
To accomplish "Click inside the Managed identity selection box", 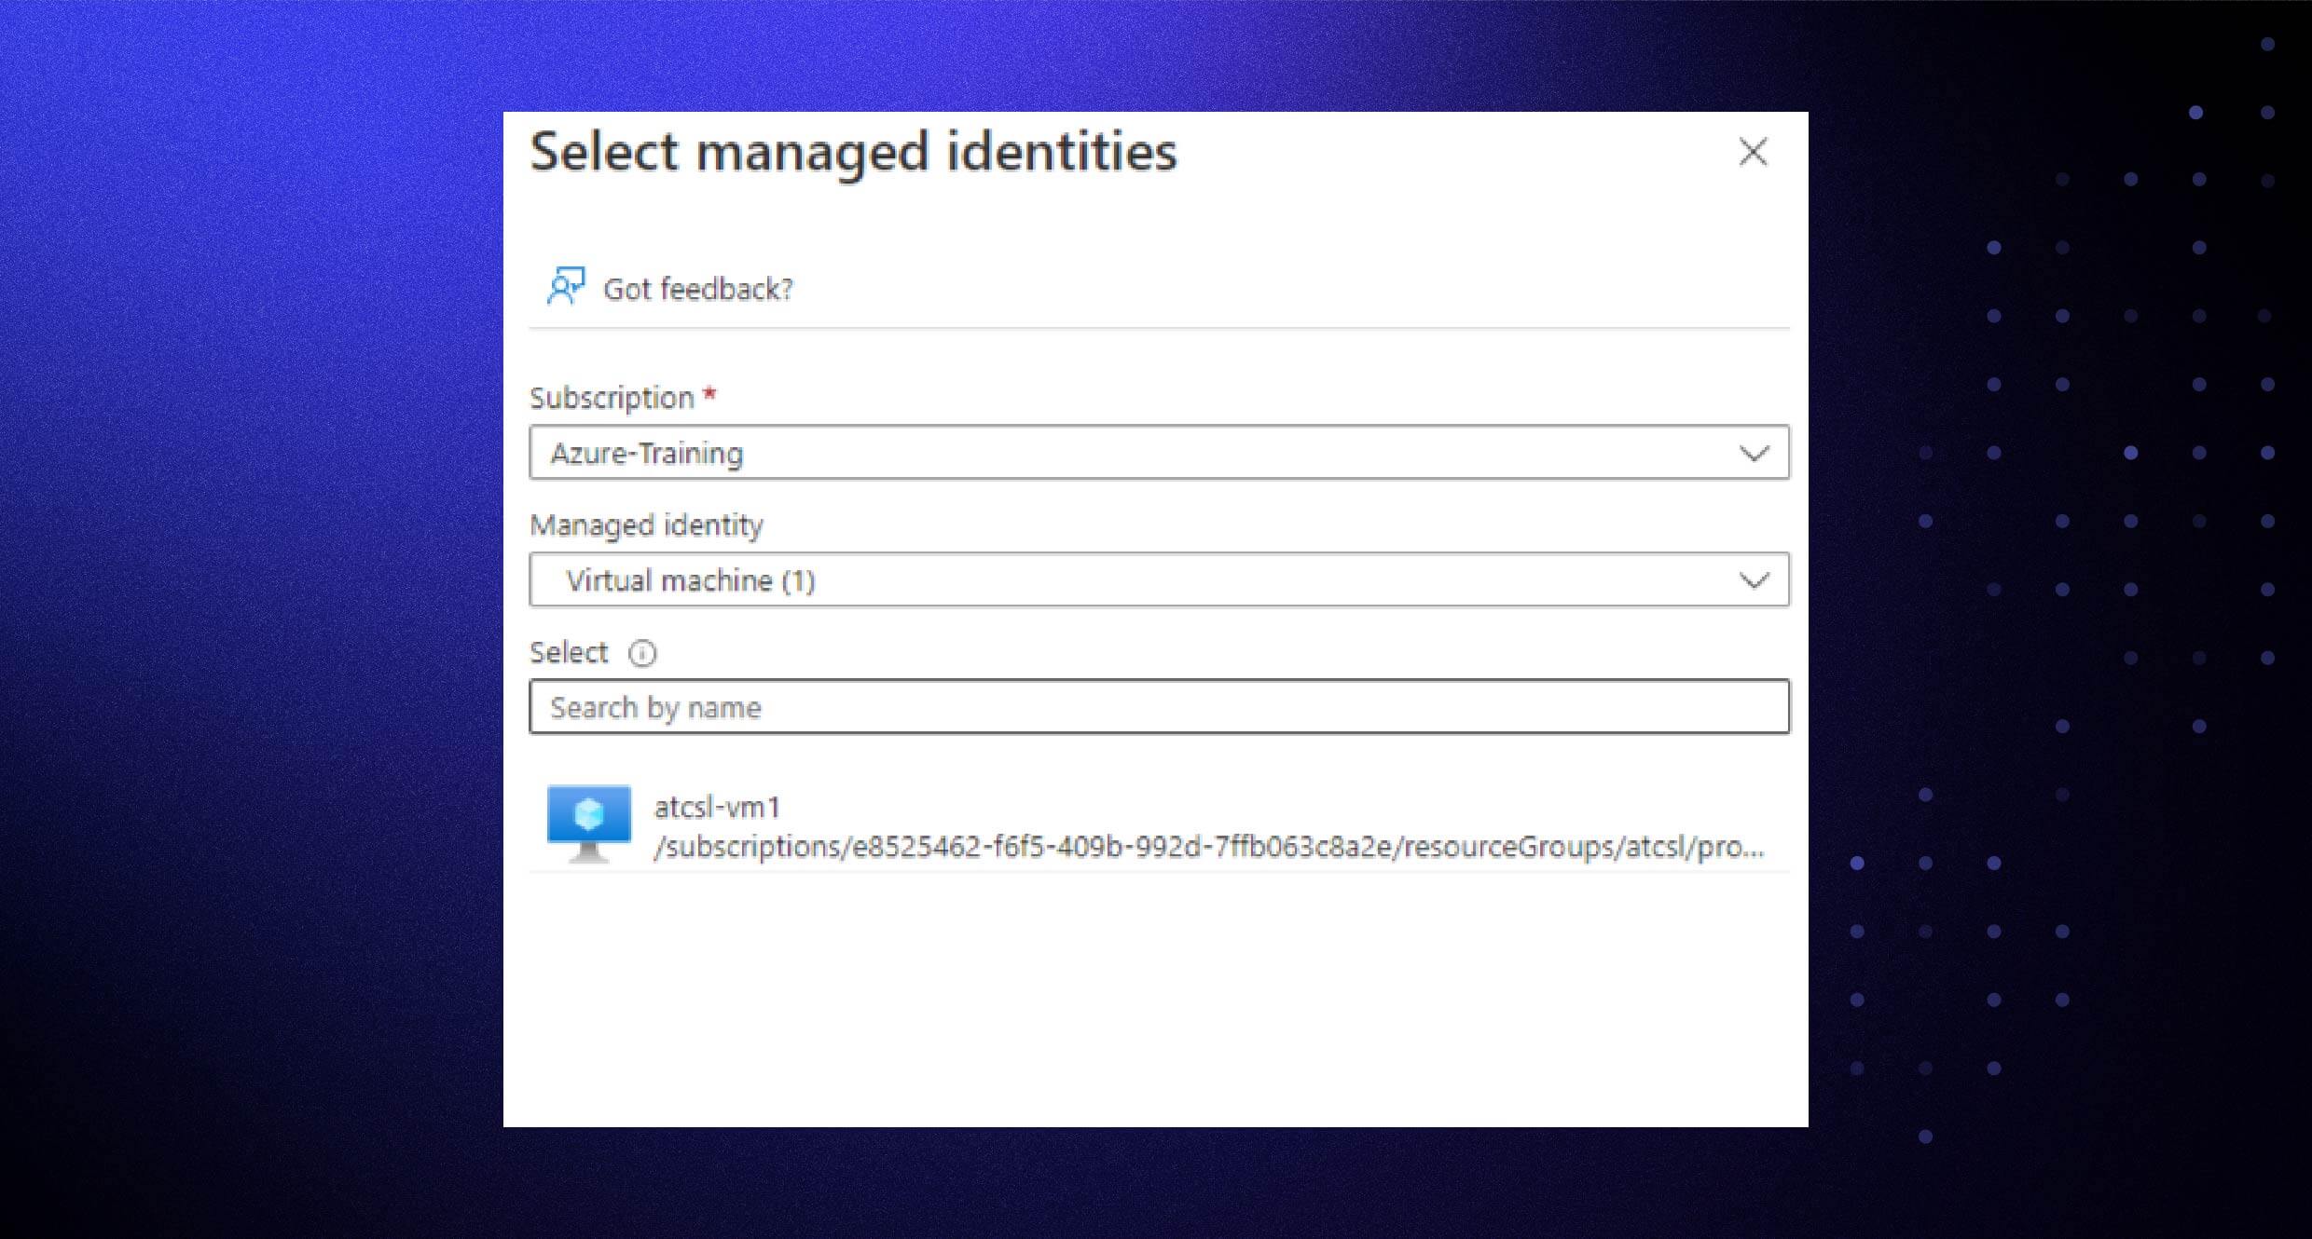I will click(x=1156, y=579).
